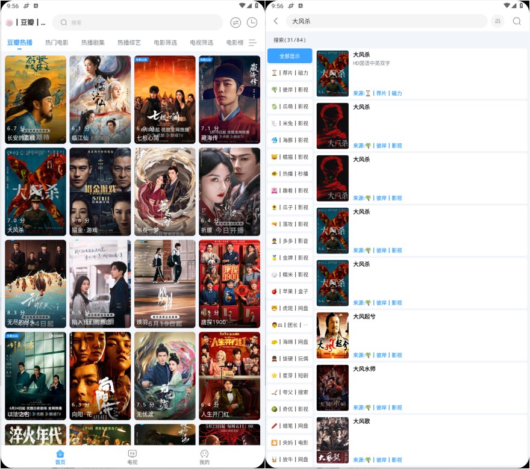The image size is (530, 469).
Task: Select 央妈 | 电影 source
Action: 290,443
